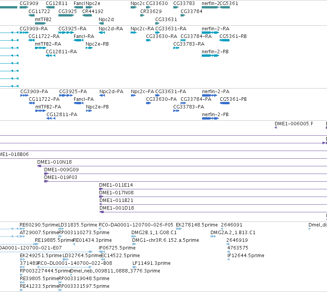
Task: Select the DME1-017N08 clone label
Action: (x=116, y=193)
